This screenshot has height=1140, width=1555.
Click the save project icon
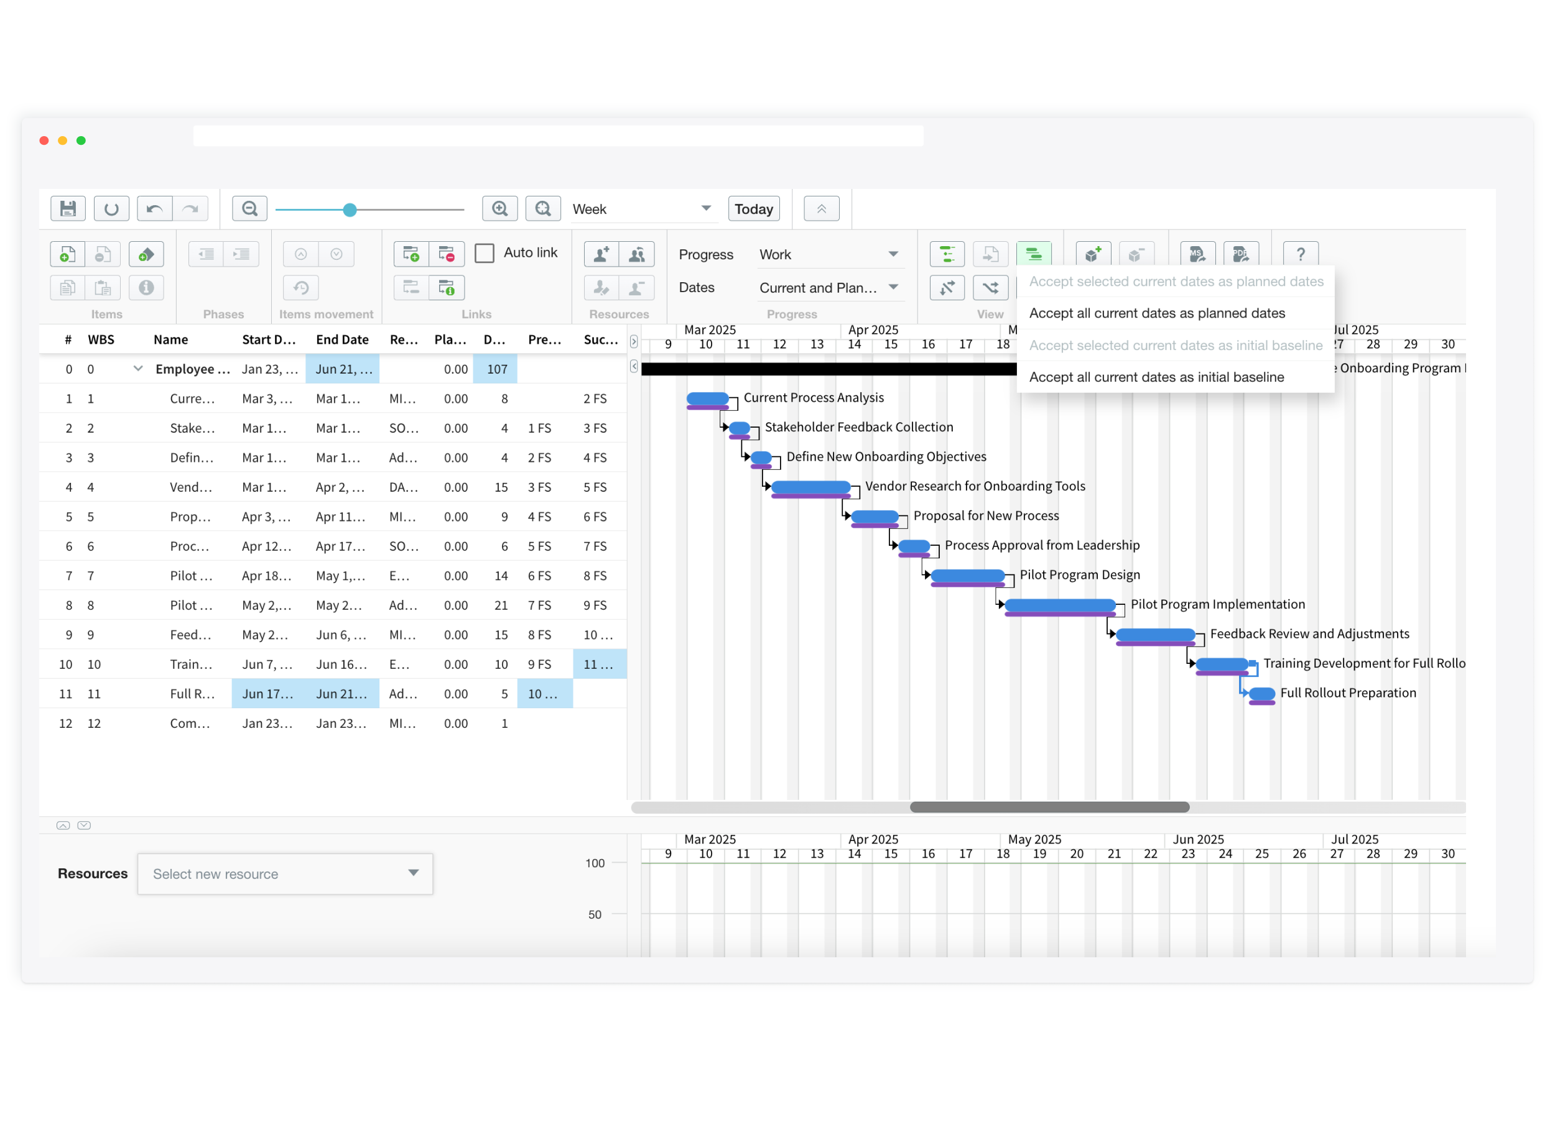68,208
